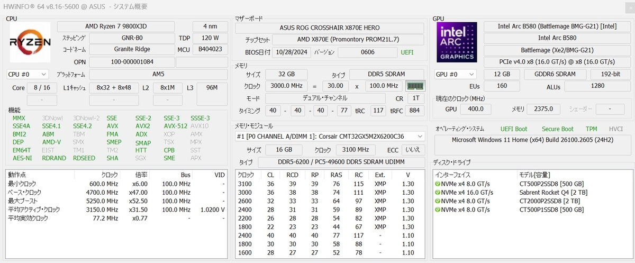Click the ベース・クロック 4700.0 MHz row

point(117,193)
